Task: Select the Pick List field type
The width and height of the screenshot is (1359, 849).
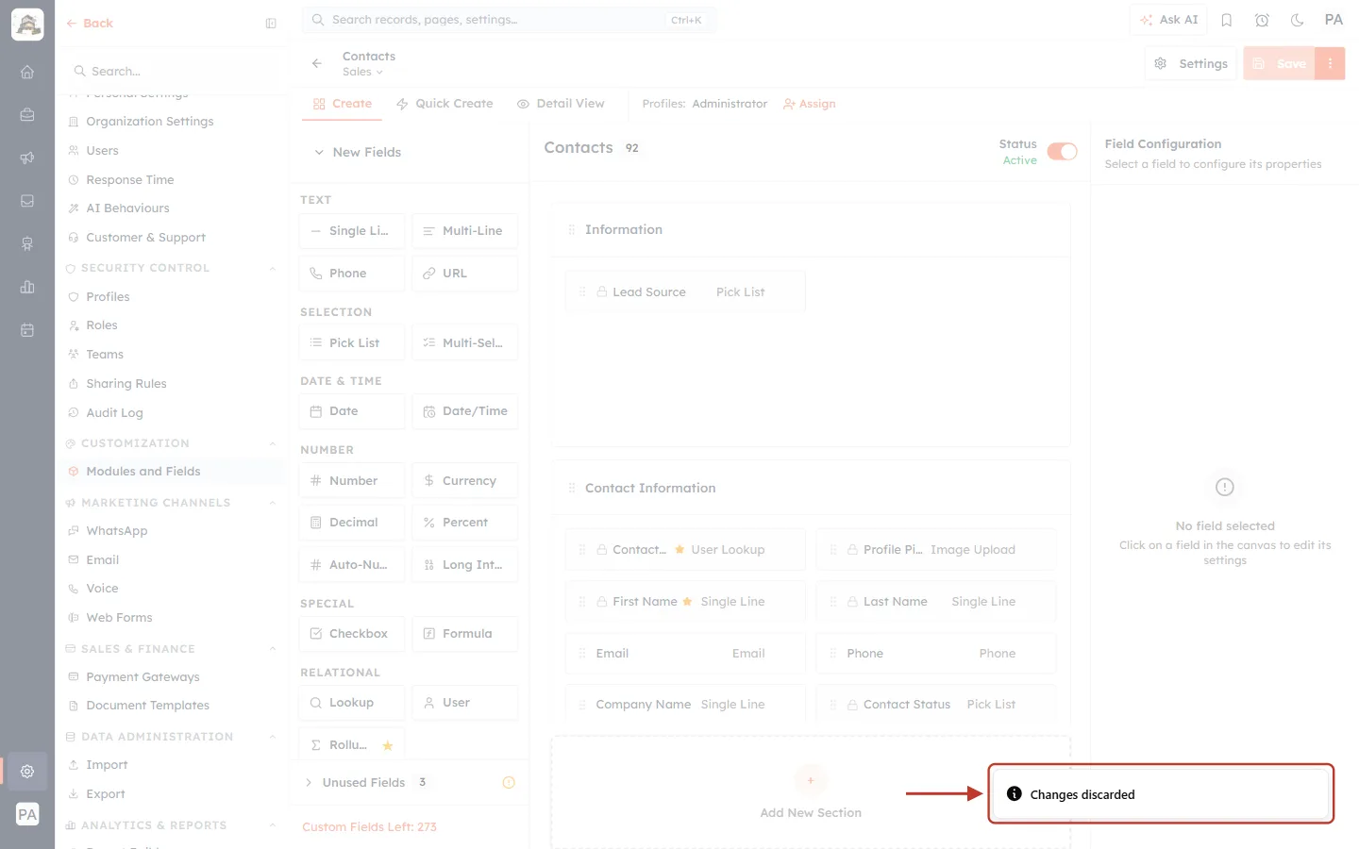Action: 352,342
